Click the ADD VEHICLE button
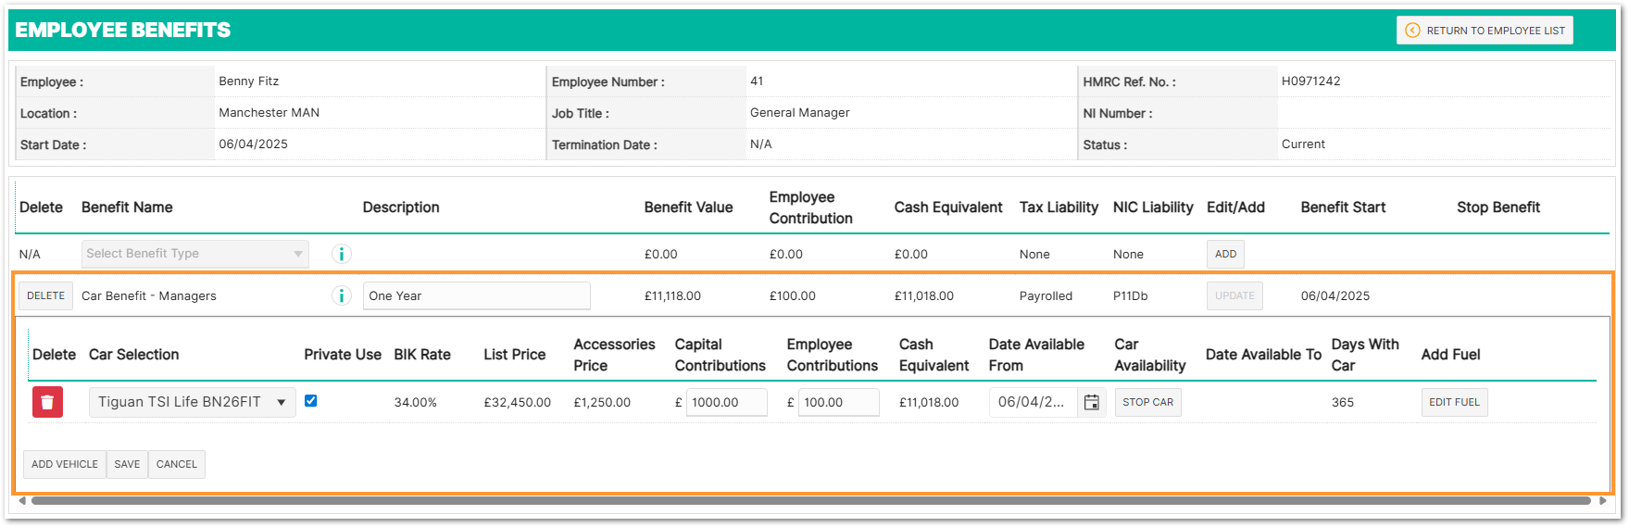 [x=65, y=464]
